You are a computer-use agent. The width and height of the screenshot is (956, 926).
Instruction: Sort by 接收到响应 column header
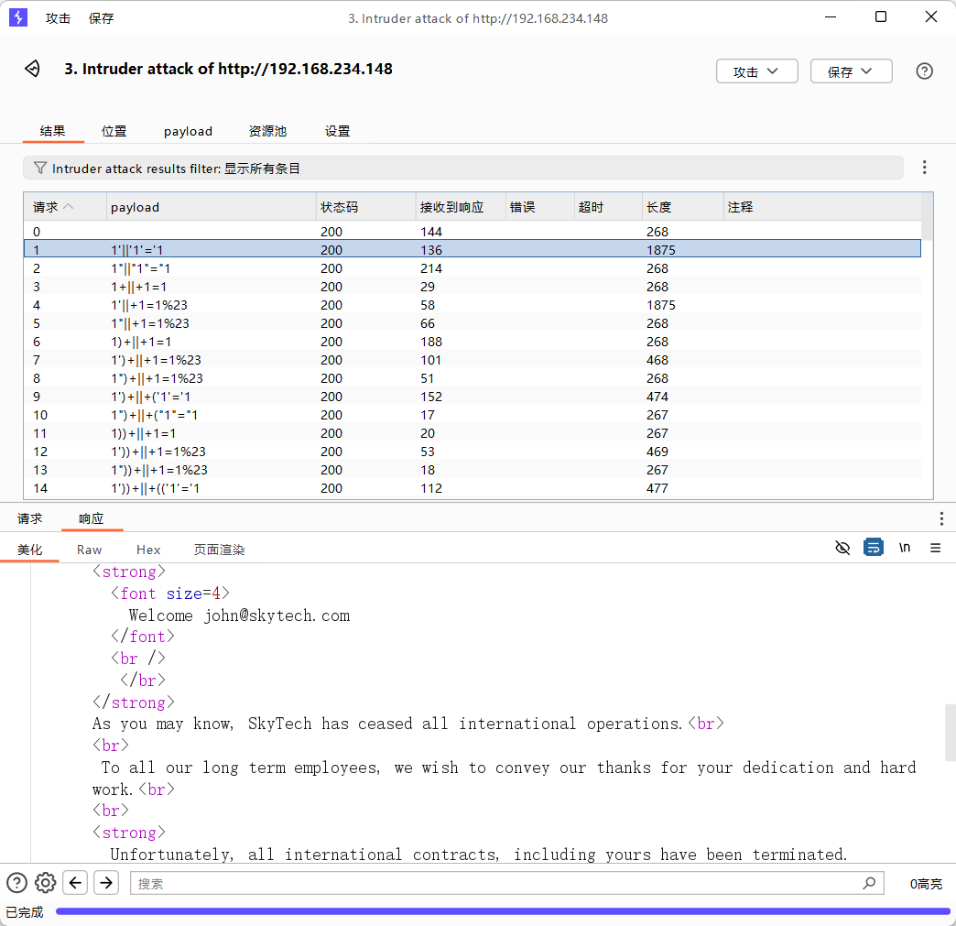tap(461, 207)
